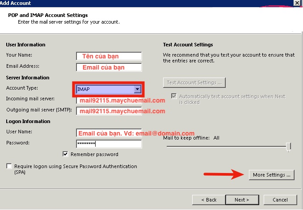303x210 pixels.
Task: Go to previous step with Back button
Action: (209, 200)
